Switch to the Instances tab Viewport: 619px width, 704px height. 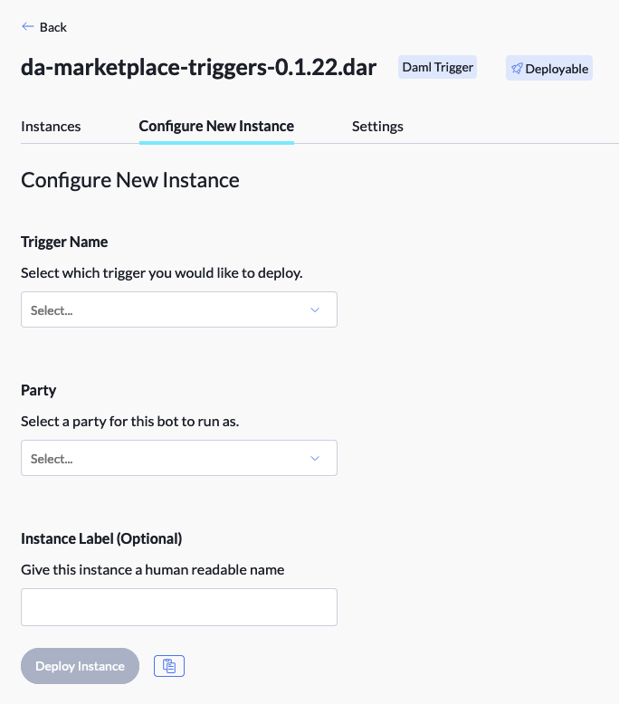pyautogui.click(x=51, y=126)
